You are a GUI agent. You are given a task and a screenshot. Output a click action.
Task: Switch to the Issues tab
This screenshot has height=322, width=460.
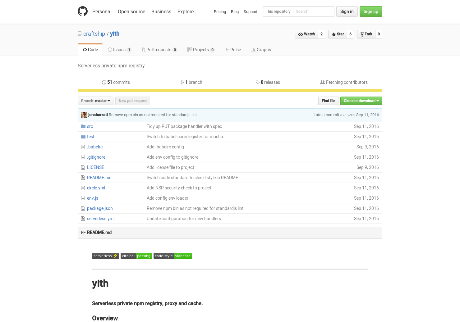click(120, 50)
